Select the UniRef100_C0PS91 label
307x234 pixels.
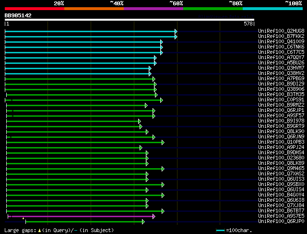pos(281,99)
